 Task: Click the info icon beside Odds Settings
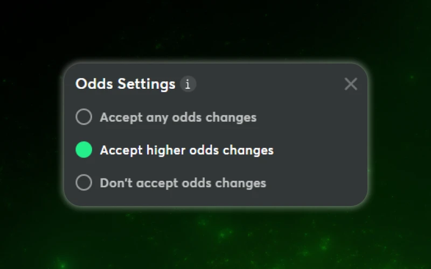click(188, 84)
